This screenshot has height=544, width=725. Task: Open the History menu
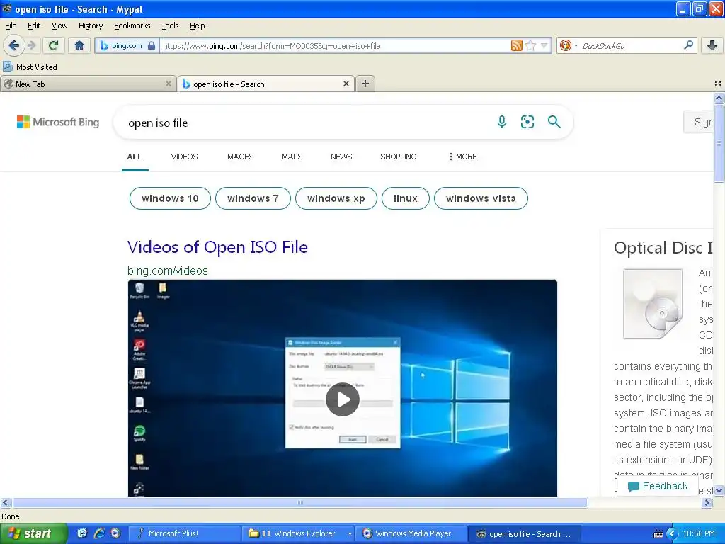(x=90, y=25)
